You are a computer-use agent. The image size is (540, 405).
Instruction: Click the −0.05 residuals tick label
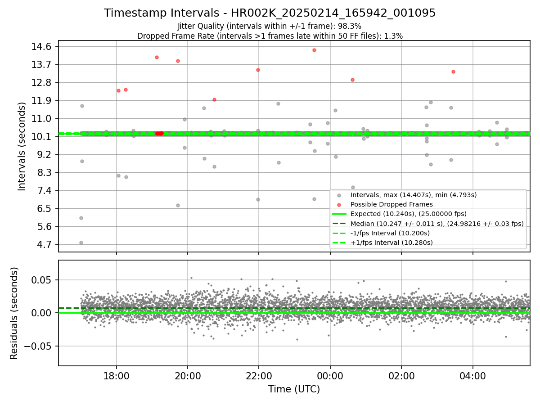pos(38,346)
